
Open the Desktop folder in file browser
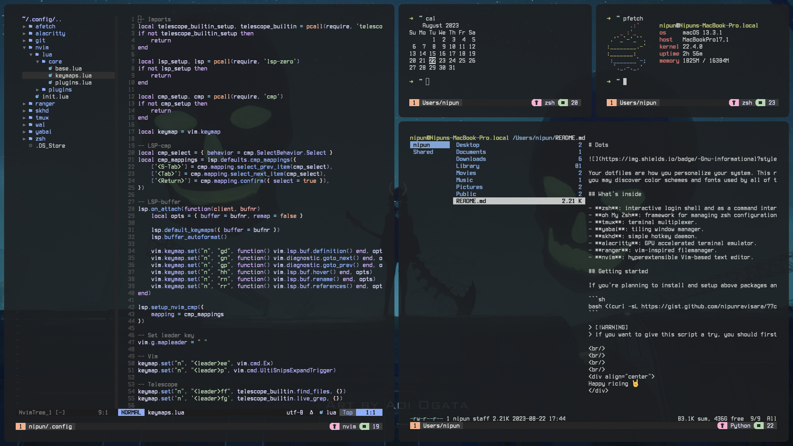[x=467, y=145]
